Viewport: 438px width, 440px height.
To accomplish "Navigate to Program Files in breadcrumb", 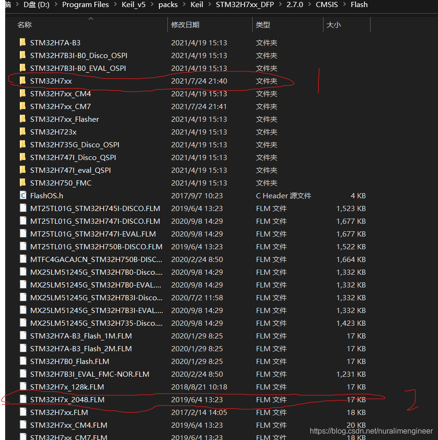I will [x=85, y=5].
